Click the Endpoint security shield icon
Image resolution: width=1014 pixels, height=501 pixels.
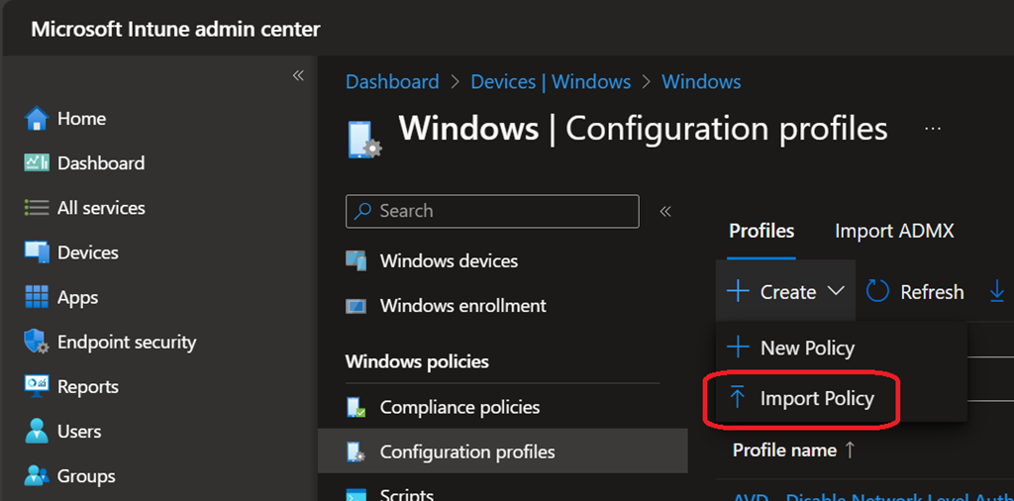click(37, 342)
